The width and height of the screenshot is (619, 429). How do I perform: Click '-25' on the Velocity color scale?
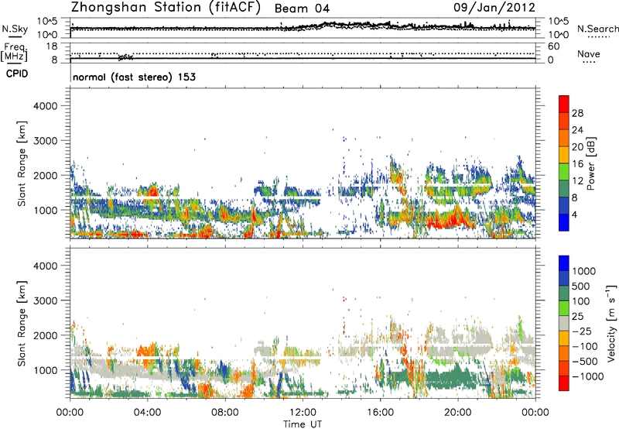click(582, 331)
